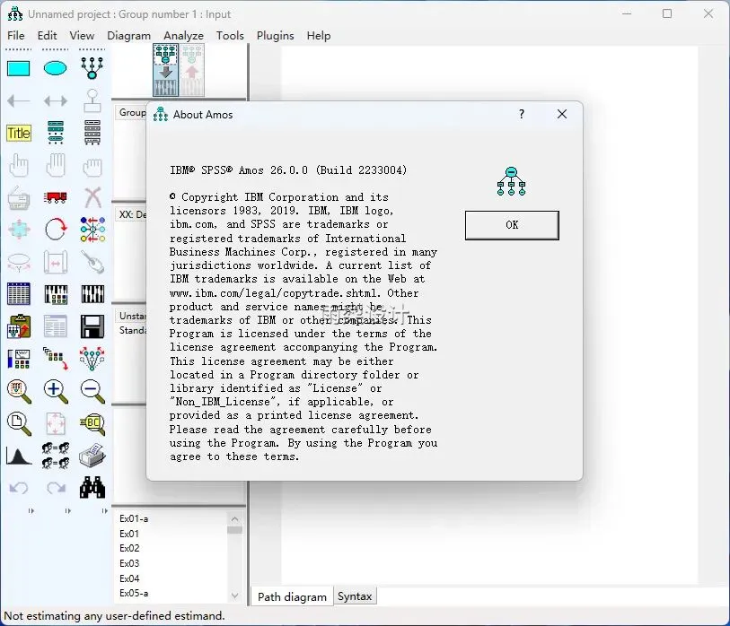Open the select data files grid icon
The width and height of the screenshot is (730, 626).
click(19, 294)
